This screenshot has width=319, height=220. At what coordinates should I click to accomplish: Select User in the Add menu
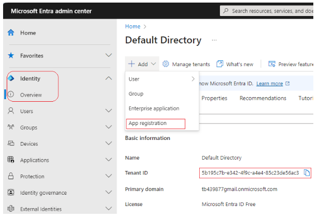162,79
